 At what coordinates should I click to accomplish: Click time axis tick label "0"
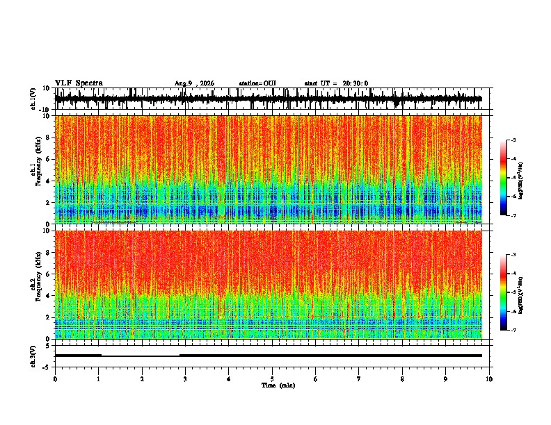pos(55,379)
